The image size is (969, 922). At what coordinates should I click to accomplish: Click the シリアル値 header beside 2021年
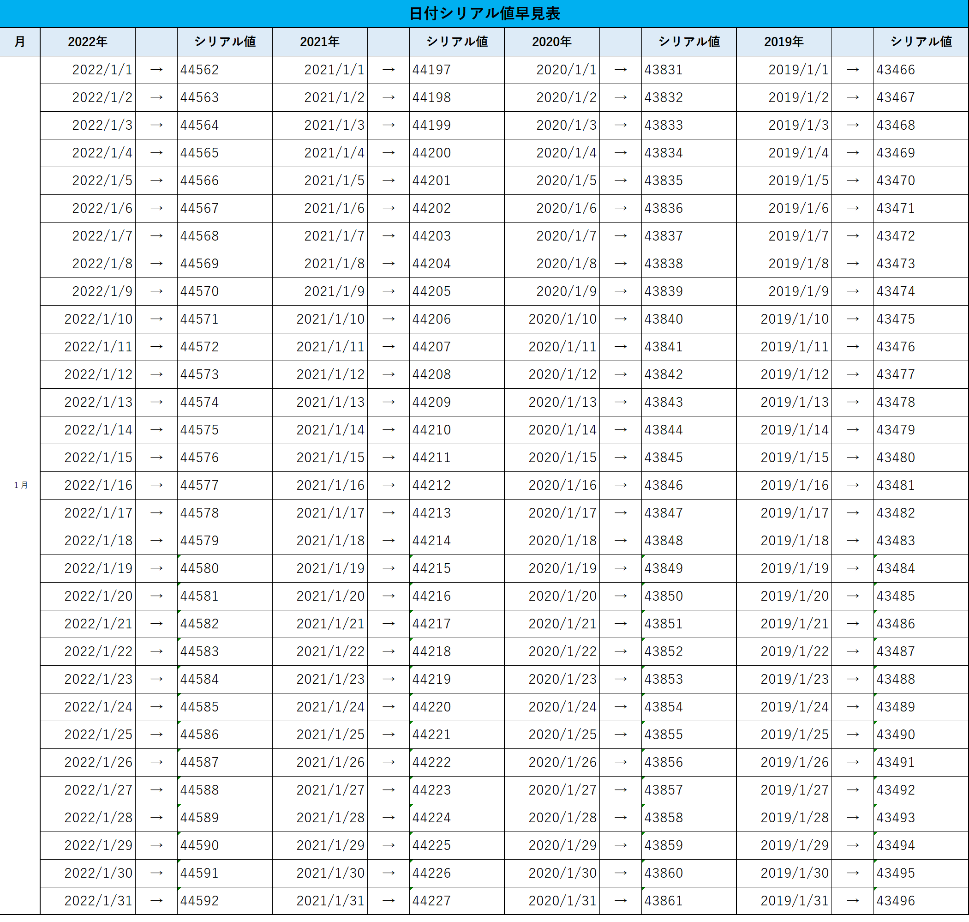(x=457, y=42)
